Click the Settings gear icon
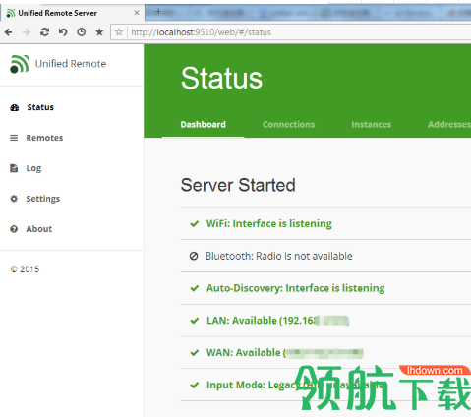Viewport: 471px width, 417px height. [x=14, y=199]
